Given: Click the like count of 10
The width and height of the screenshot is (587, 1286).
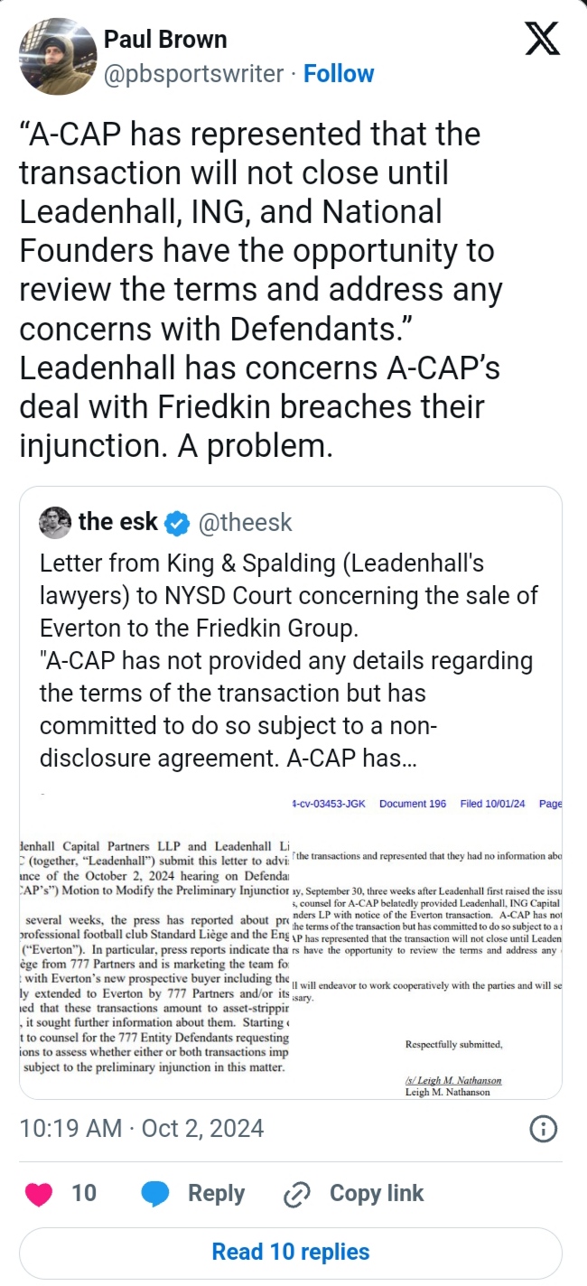Looking at the screenshot, I should pyautogui.click(x=84, y=1193).
